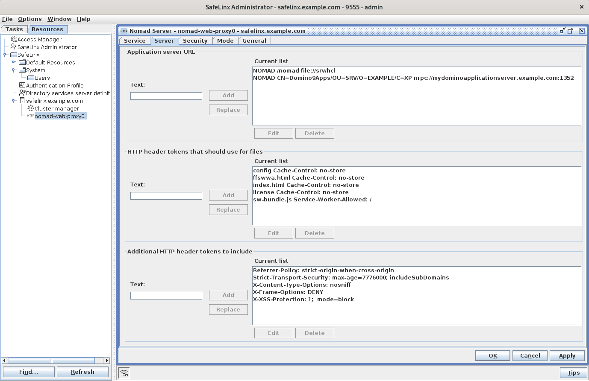589x381 pixels.
Task: Click the Apply button
Action: 567,355
